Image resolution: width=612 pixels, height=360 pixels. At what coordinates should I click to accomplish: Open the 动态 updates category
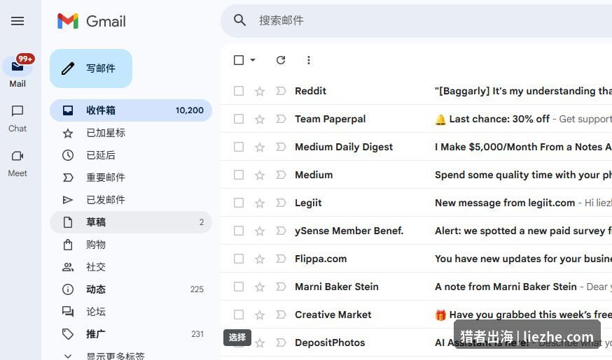click(x=131, y=289)
